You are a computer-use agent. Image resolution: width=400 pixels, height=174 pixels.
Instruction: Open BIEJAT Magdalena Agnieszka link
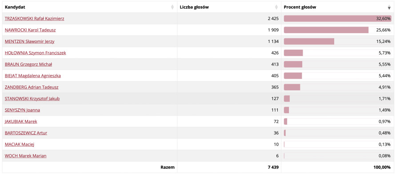32,76
